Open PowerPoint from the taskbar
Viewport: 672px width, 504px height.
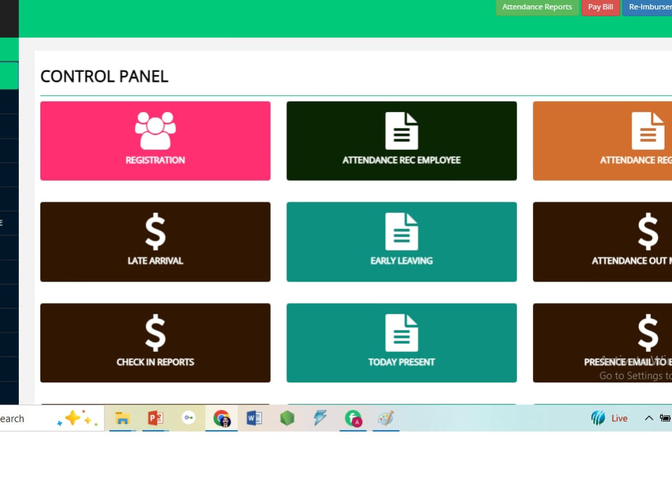156,418
